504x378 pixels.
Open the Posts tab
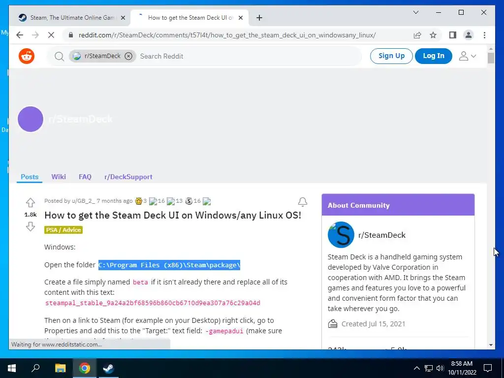pos(30,177)
